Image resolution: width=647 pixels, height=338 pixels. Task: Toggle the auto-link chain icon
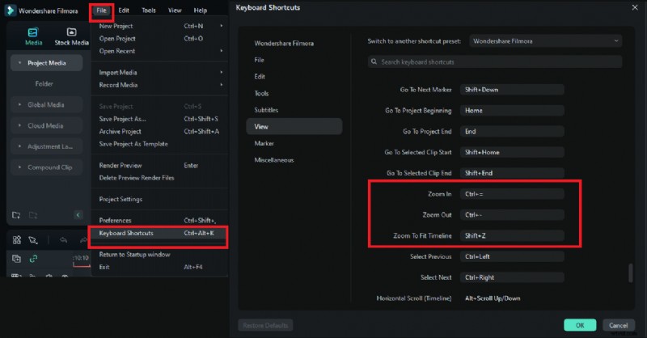tap(33, 259)
